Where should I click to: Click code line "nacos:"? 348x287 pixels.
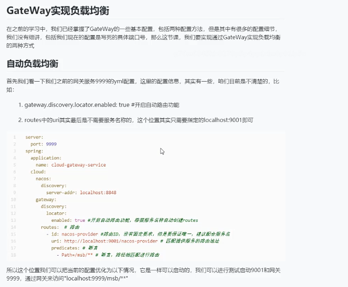pyautogui.click(x=43, y=179)
